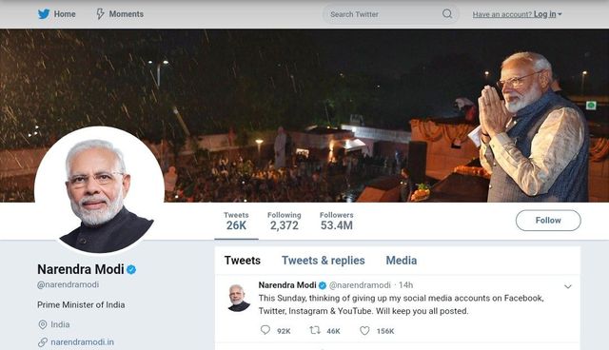Image resolution: width=609 pixels, height=350 pixels.
Task: Click the search magnifier icon
Action: pos(447,14)
